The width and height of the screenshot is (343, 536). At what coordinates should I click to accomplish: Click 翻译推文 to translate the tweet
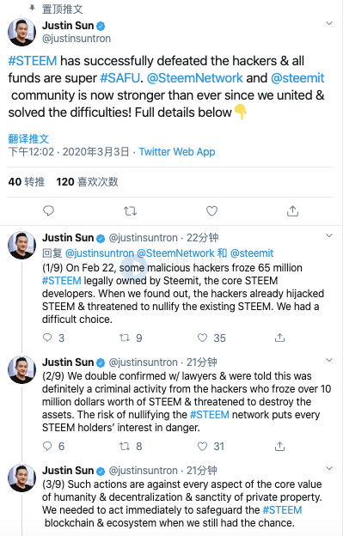pos(28,139)
